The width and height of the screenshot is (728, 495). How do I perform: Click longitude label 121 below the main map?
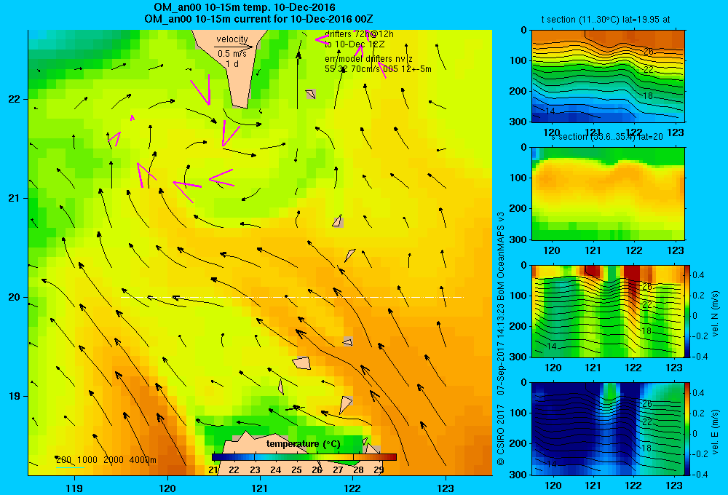[x=260, y=488]
